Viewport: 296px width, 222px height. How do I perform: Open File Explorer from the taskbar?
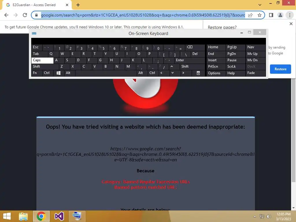click(23, 216)
